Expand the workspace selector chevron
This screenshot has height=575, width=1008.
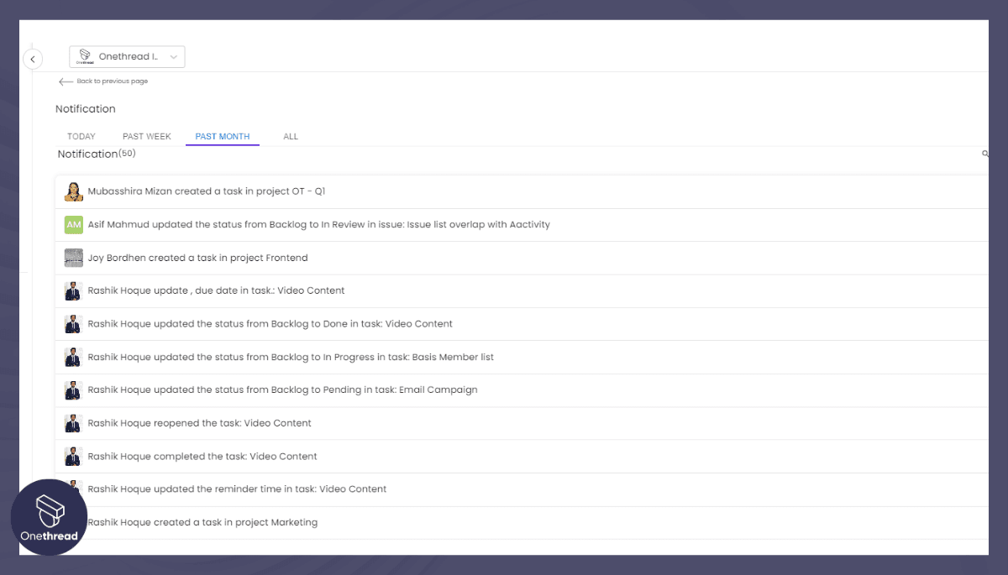tap(174, 56)
